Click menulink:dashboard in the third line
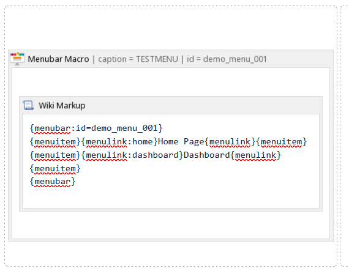This screenshot has width=349, height=274. click(x=132, y=155)
